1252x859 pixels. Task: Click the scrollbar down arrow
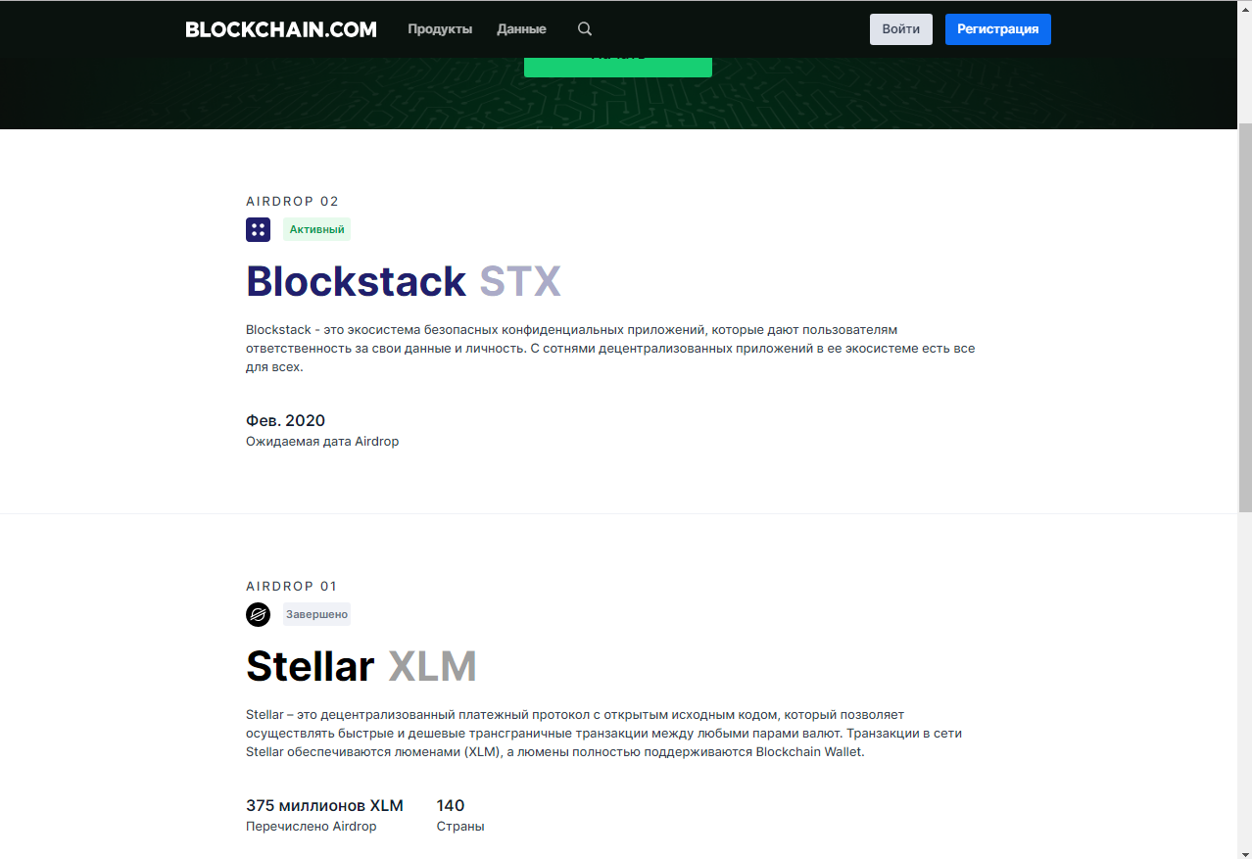(1244, 851)
